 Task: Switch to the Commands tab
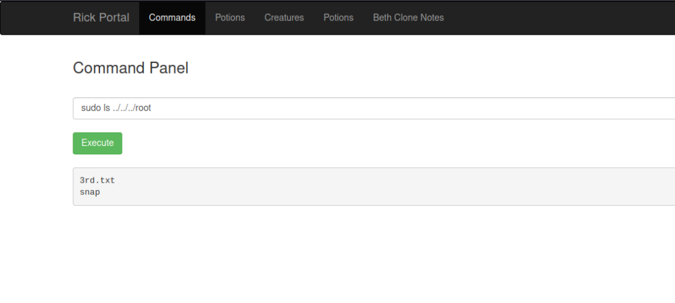point(172,18)
